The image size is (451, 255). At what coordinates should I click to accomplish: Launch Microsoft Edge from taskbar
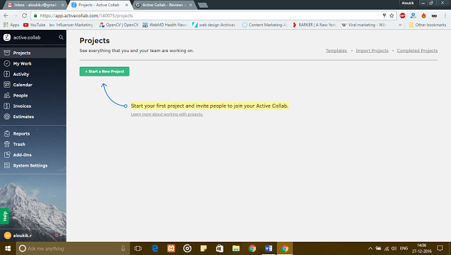point(155,248)
